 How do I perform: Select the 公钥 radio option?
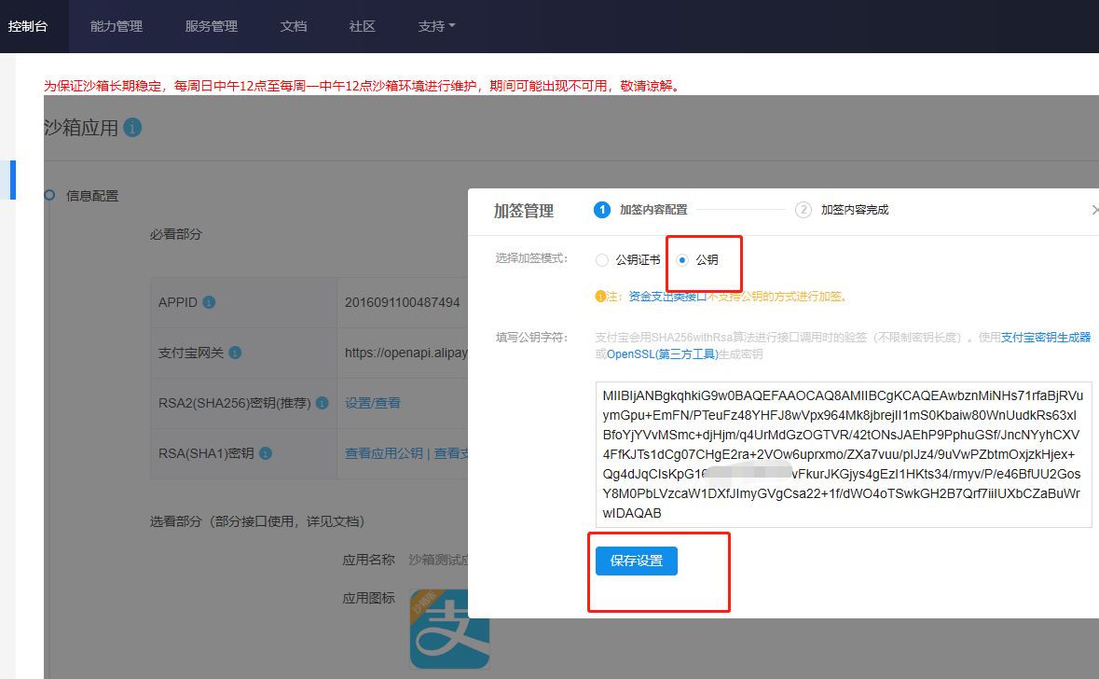click(x=682, y=260)
